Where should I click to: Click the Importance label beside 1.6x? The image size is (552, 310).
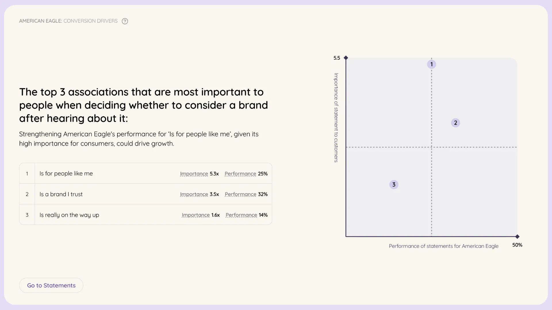(x=195, y=215)
